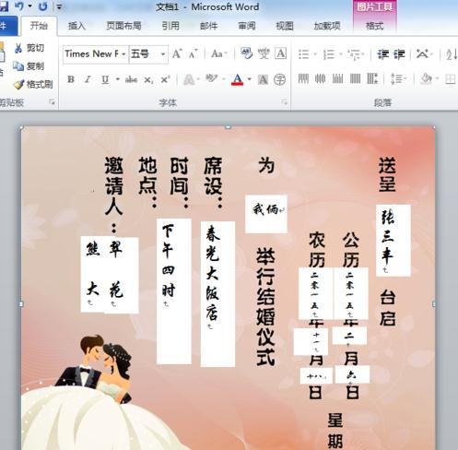458x450 pixels.
Task: Click the Character Border icon
Action: (280, 53)
